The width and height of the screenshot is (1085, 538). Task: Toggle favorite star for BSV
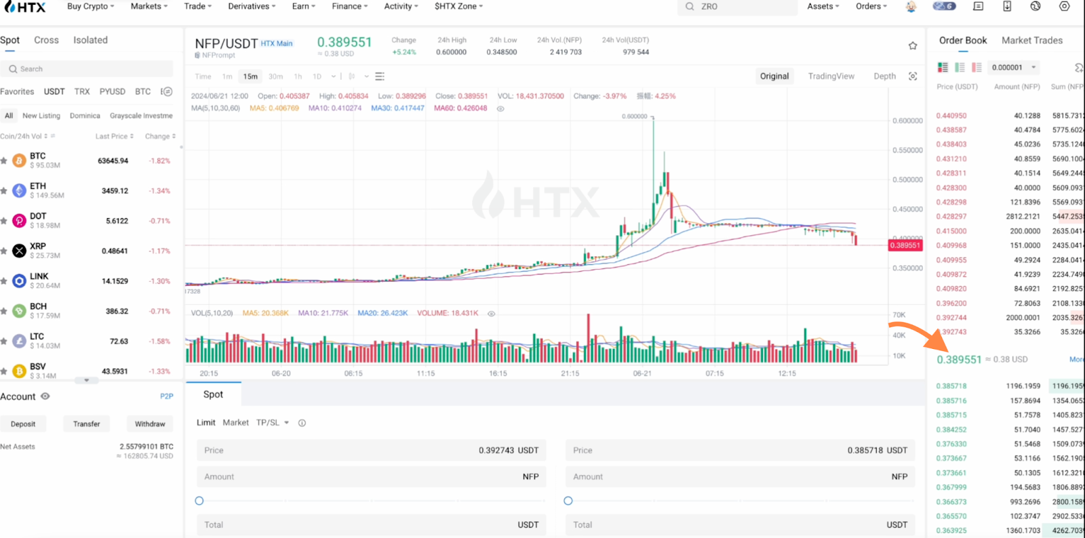coord(4,371)
